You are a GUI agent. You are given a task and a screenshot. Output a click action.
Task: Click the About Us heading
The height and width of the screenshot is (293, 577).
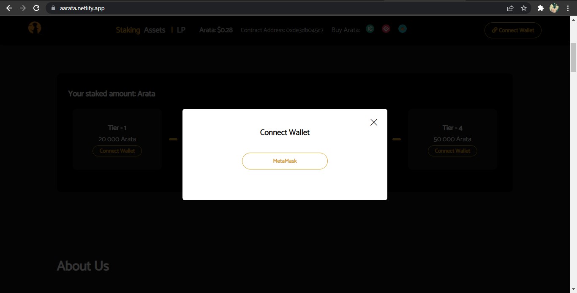pos(83,266)
